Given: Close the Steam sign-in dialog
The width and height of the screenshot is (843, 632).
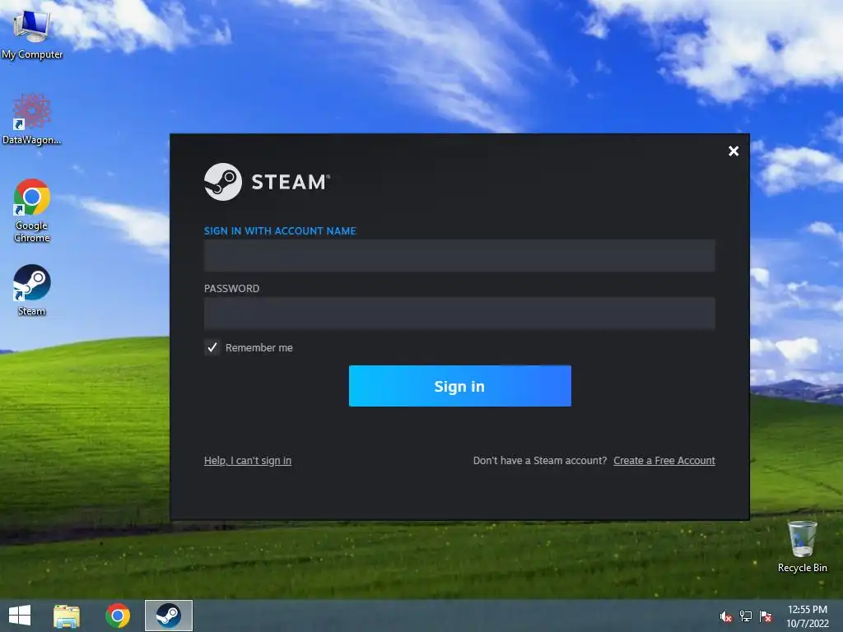Looking at the screenshot, I should (x=734, y=151).
